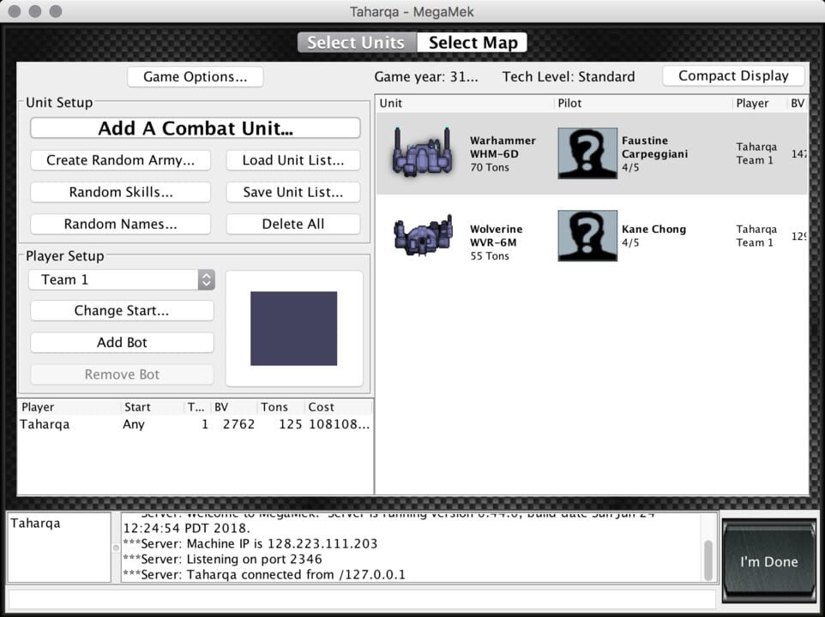Click the player camouflage swatch

295,328
